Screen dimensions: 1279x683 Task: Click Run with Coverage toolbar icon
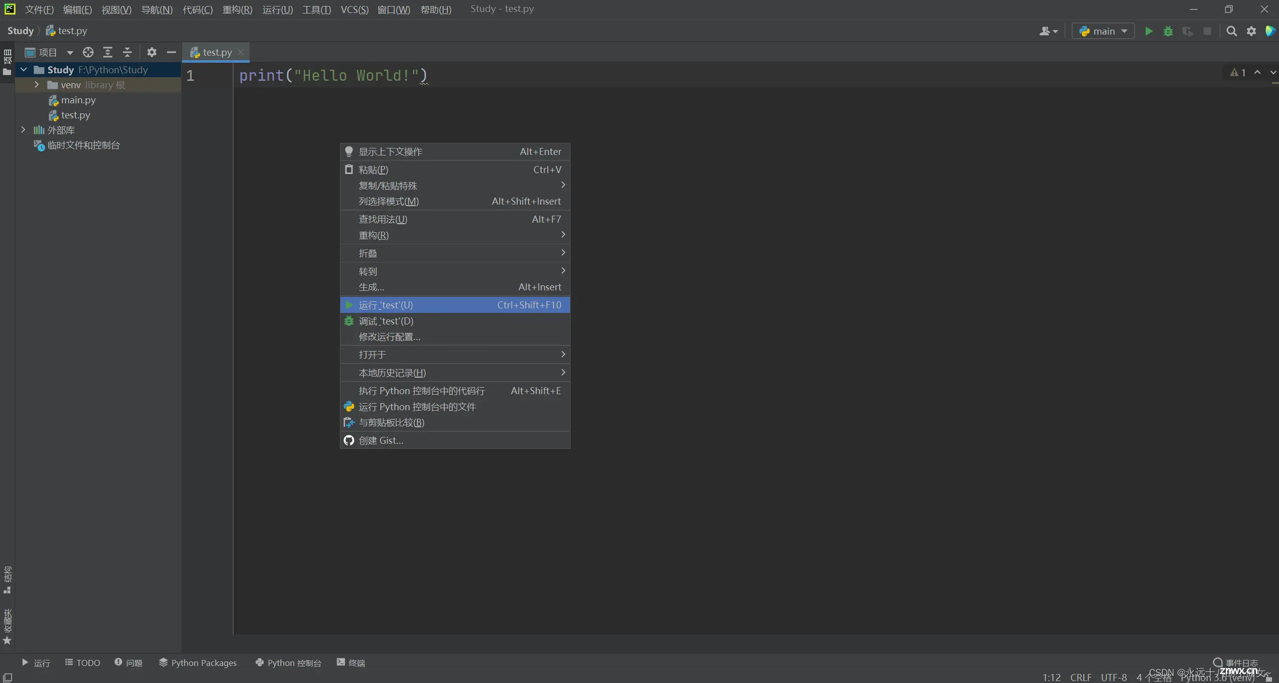point(1188,31)
